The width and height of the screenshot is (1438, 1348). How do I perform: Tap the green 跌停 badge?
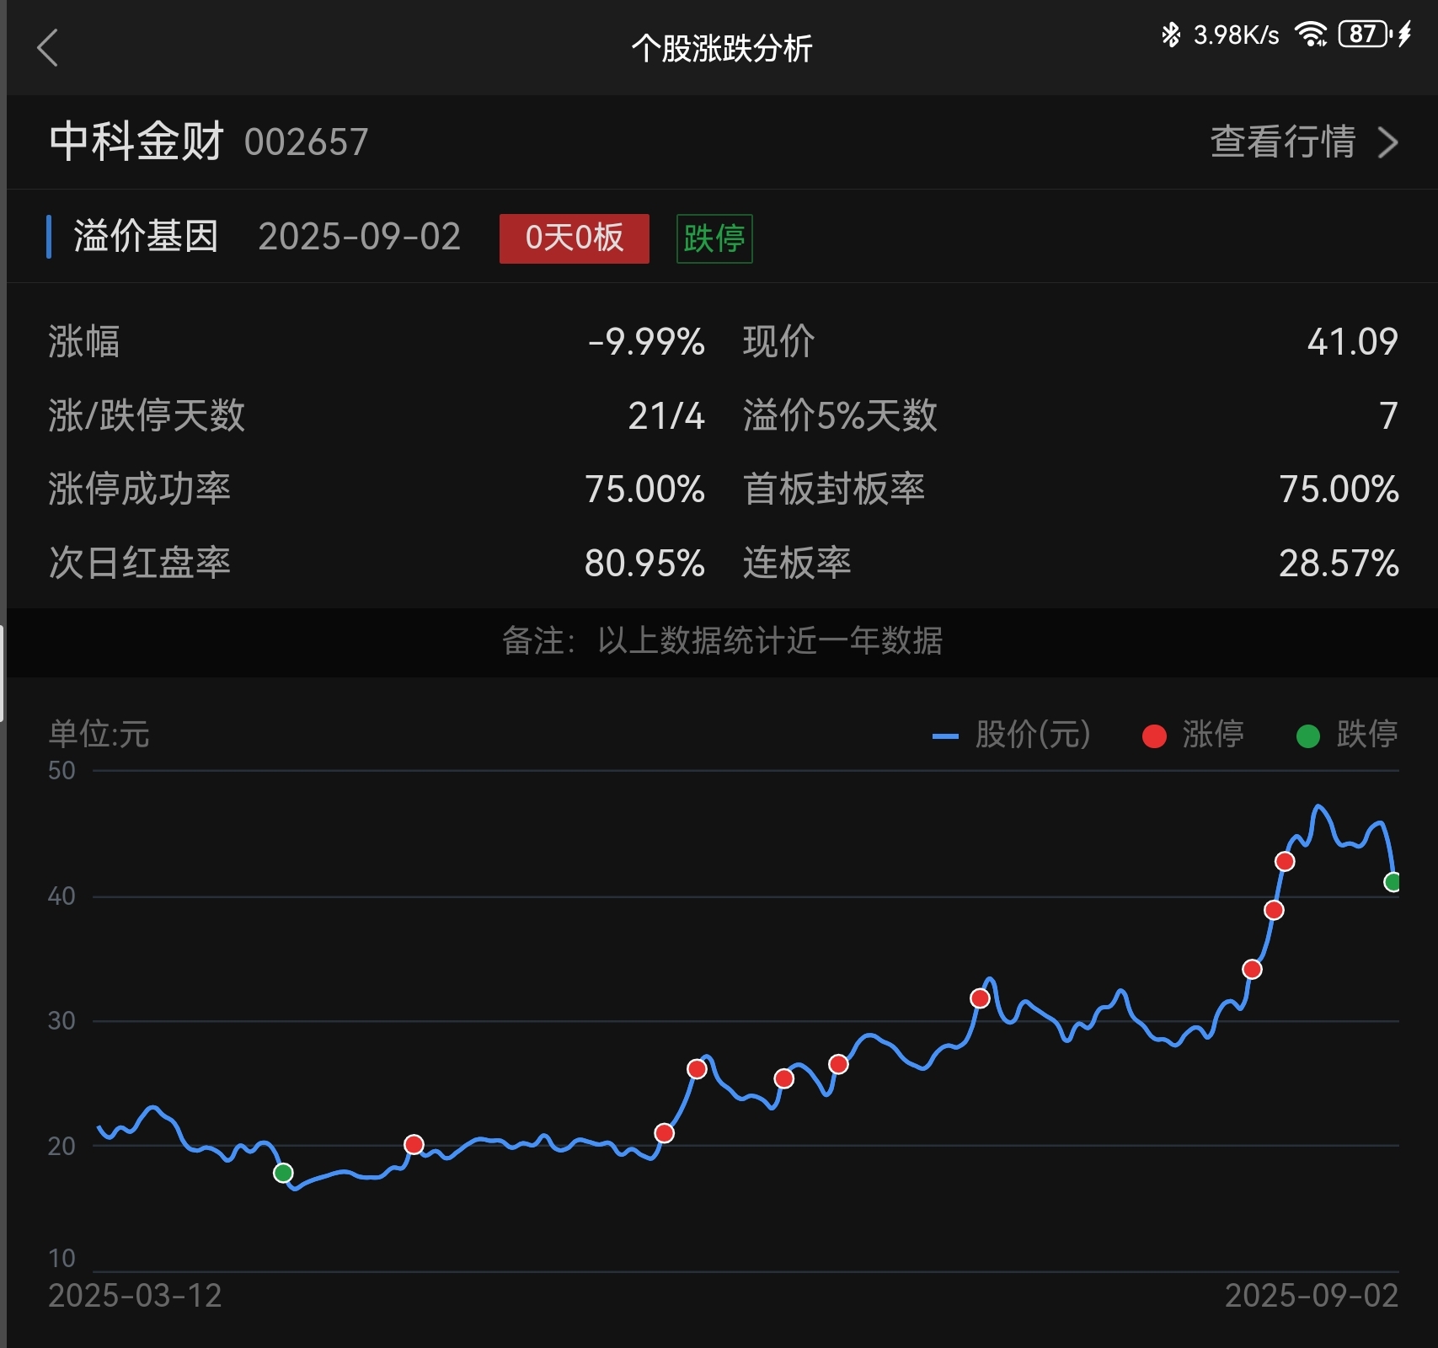tap(714, 238)
